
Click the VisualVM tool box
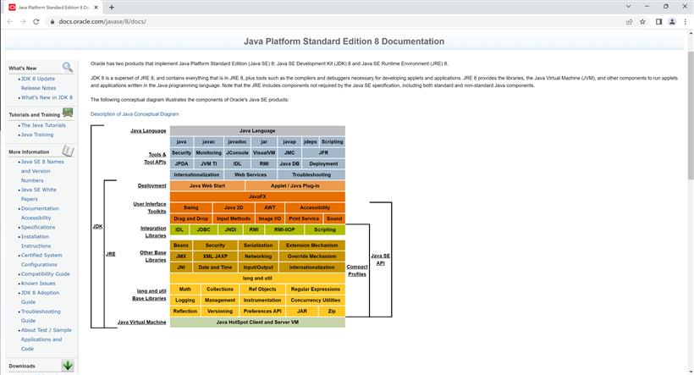264,152
